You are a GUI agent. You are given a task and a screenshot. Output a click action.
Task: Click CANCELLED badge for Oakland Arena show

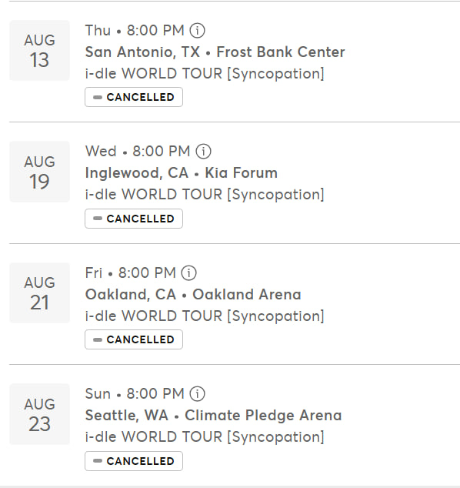tap(134, 339)
